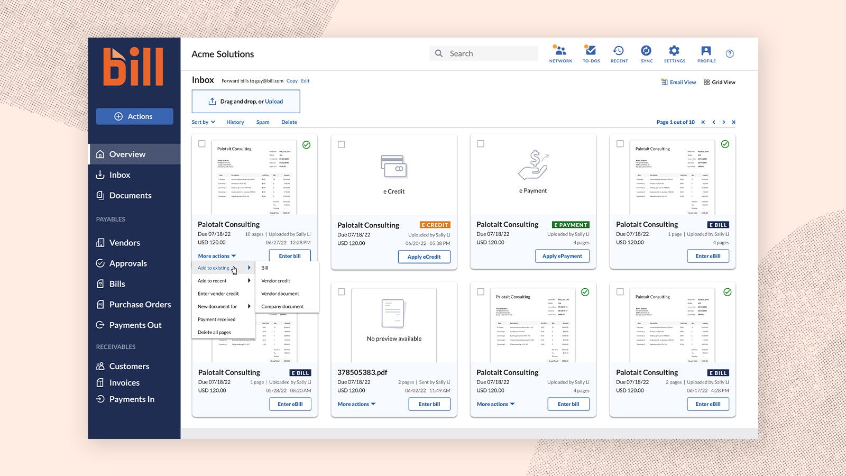The image size is (846, 476).
Task: Choose Payment received menu item
Action: (224, 319)
